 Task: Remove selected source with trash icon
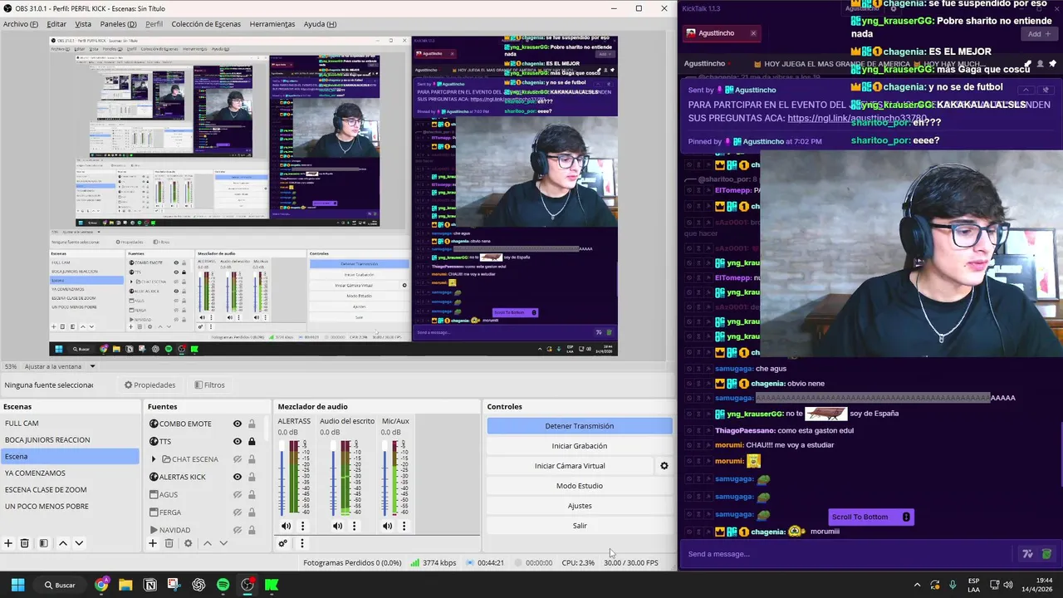tap(169, 543)
